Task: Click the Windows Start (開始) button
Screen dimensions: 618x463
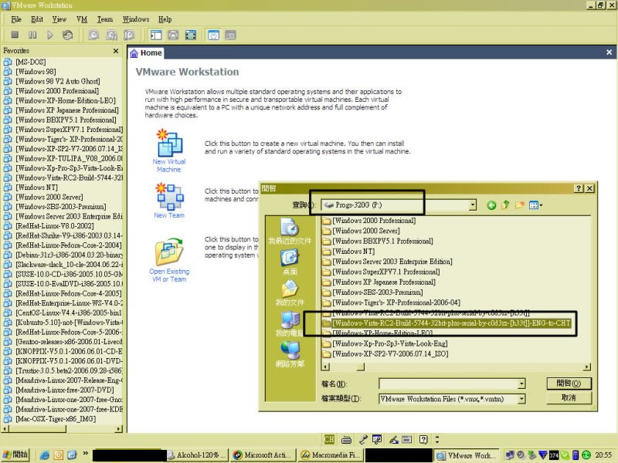Action: click(15, 455)
